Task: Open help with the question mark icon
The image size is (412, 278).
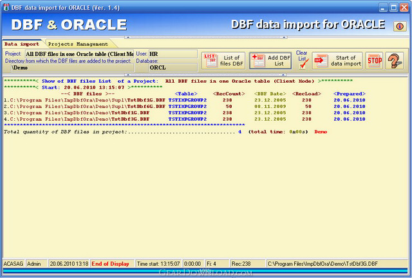Action: pyautogui.click(x=395, y=61)
